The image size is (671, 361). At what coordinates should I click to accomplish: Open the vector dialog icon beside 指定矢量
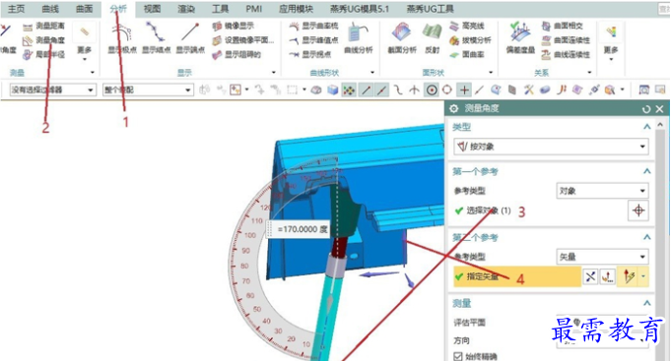608,276
